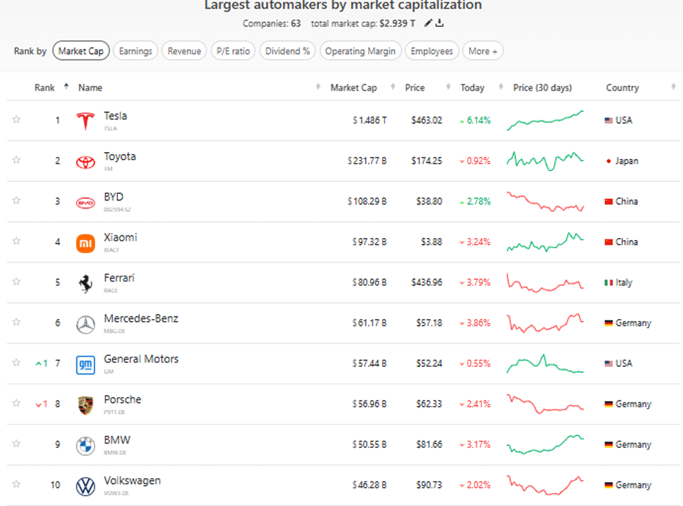Screen dimensions: 683x506
Task: Open the Porsche company page
Action: tap(122, 400)
